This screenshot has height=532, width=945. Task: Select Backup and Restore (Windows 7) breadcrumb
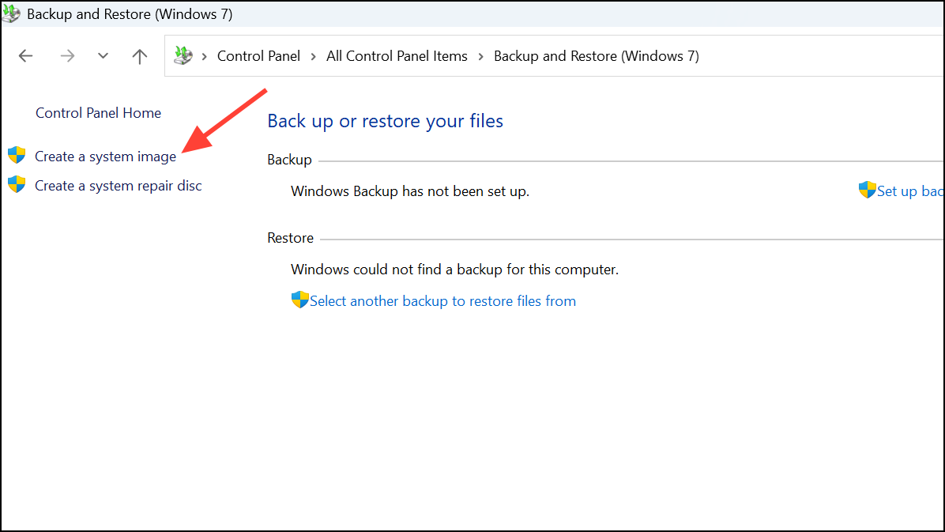coord(597,56)
